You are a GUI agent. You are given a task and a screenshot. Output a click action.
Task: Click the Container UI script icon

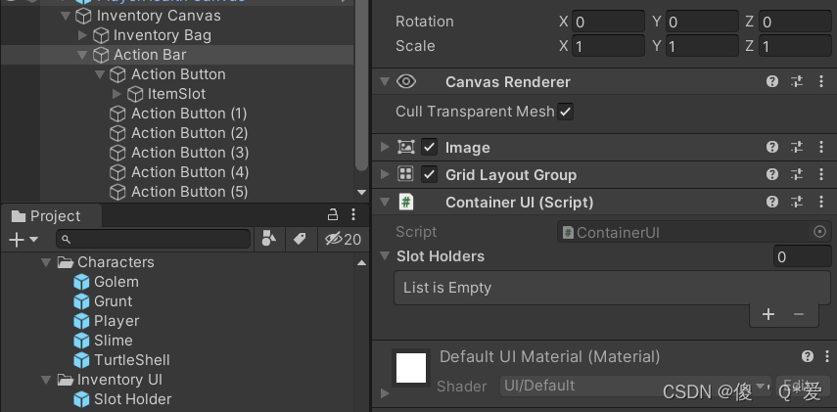click(405, 202)
